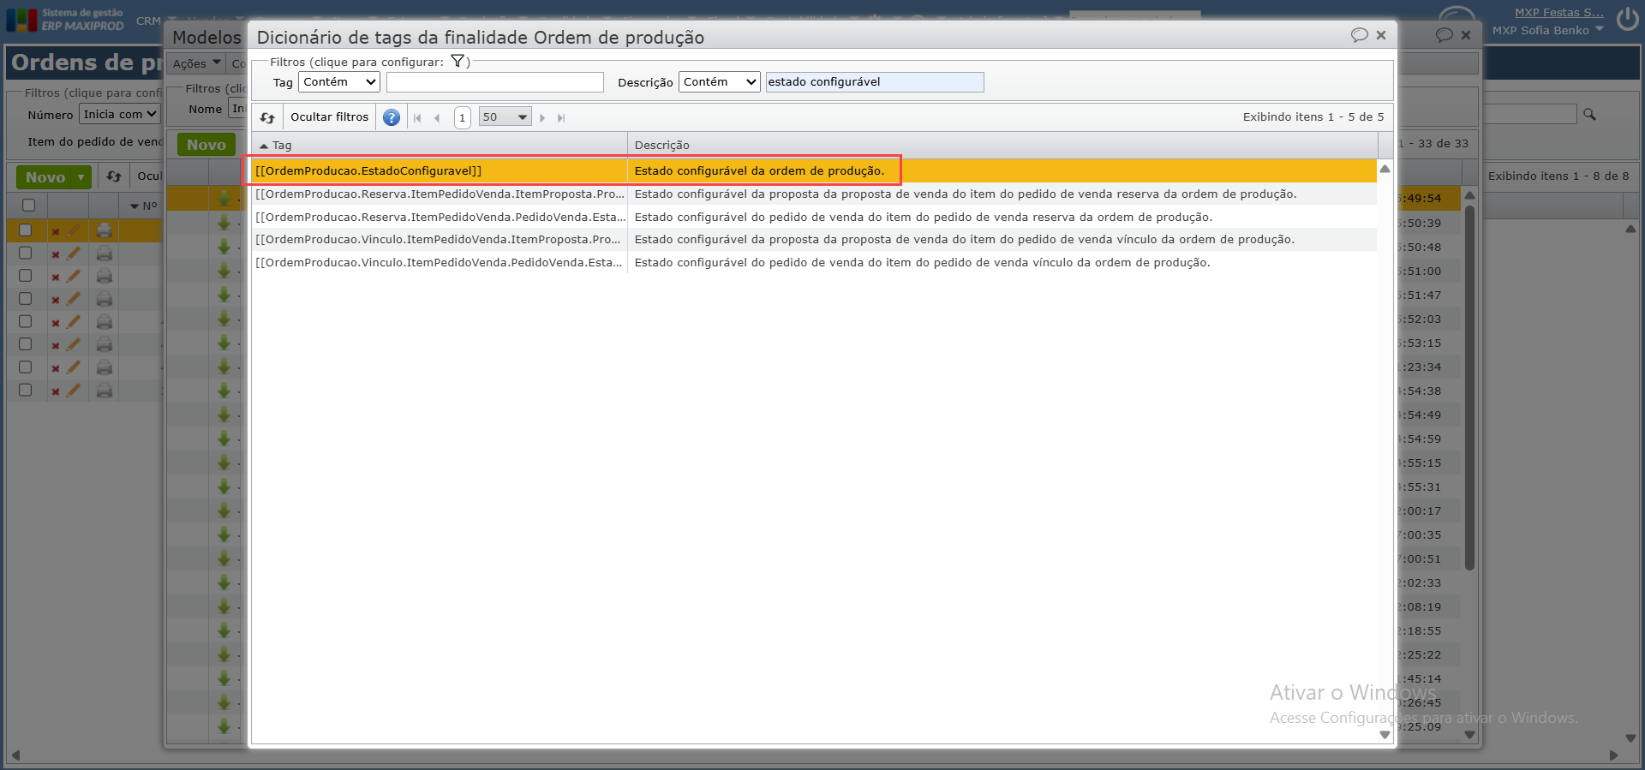The height and width of the screenshot is (770, 1645).
Task: Refresh the tag dictionary list
Action: [x=267, y=117]
